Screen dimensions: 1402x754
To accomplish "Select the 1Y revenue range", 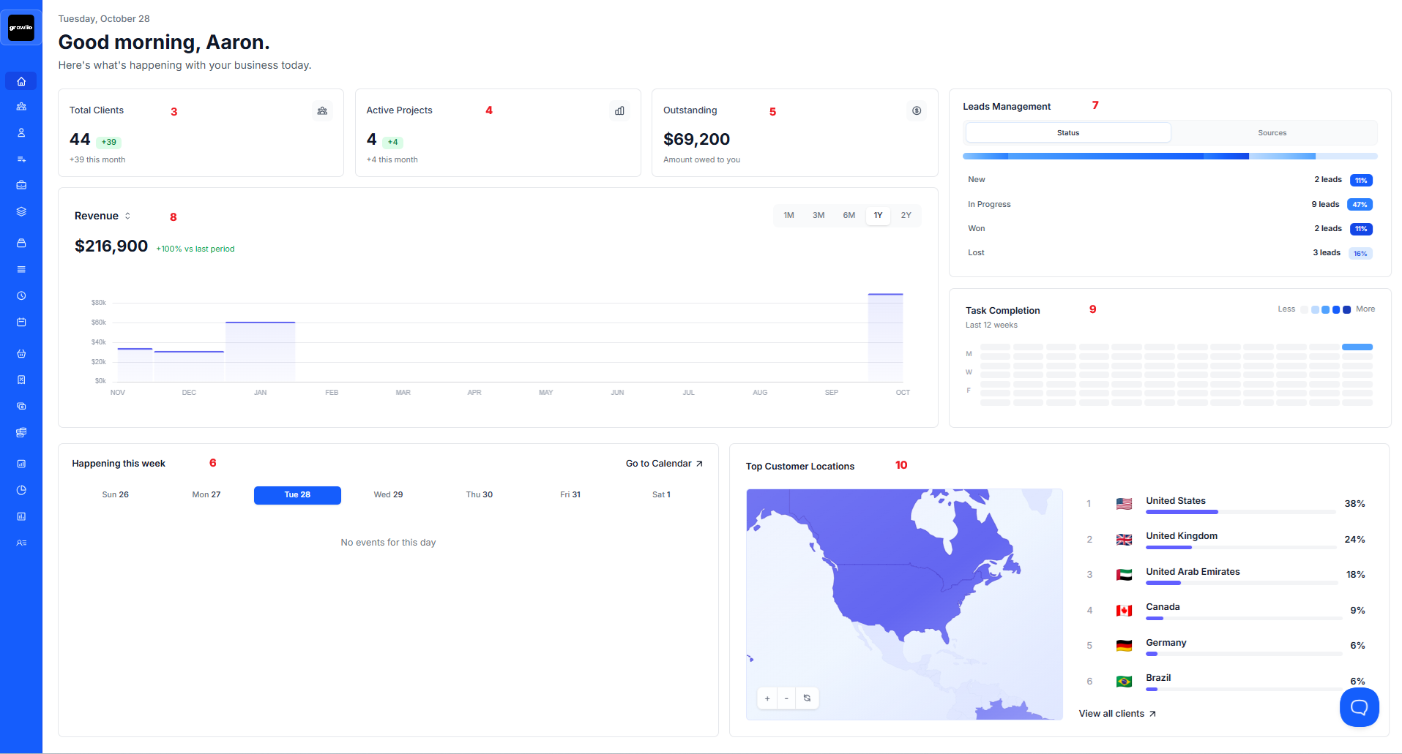I will tap(878, 216).
